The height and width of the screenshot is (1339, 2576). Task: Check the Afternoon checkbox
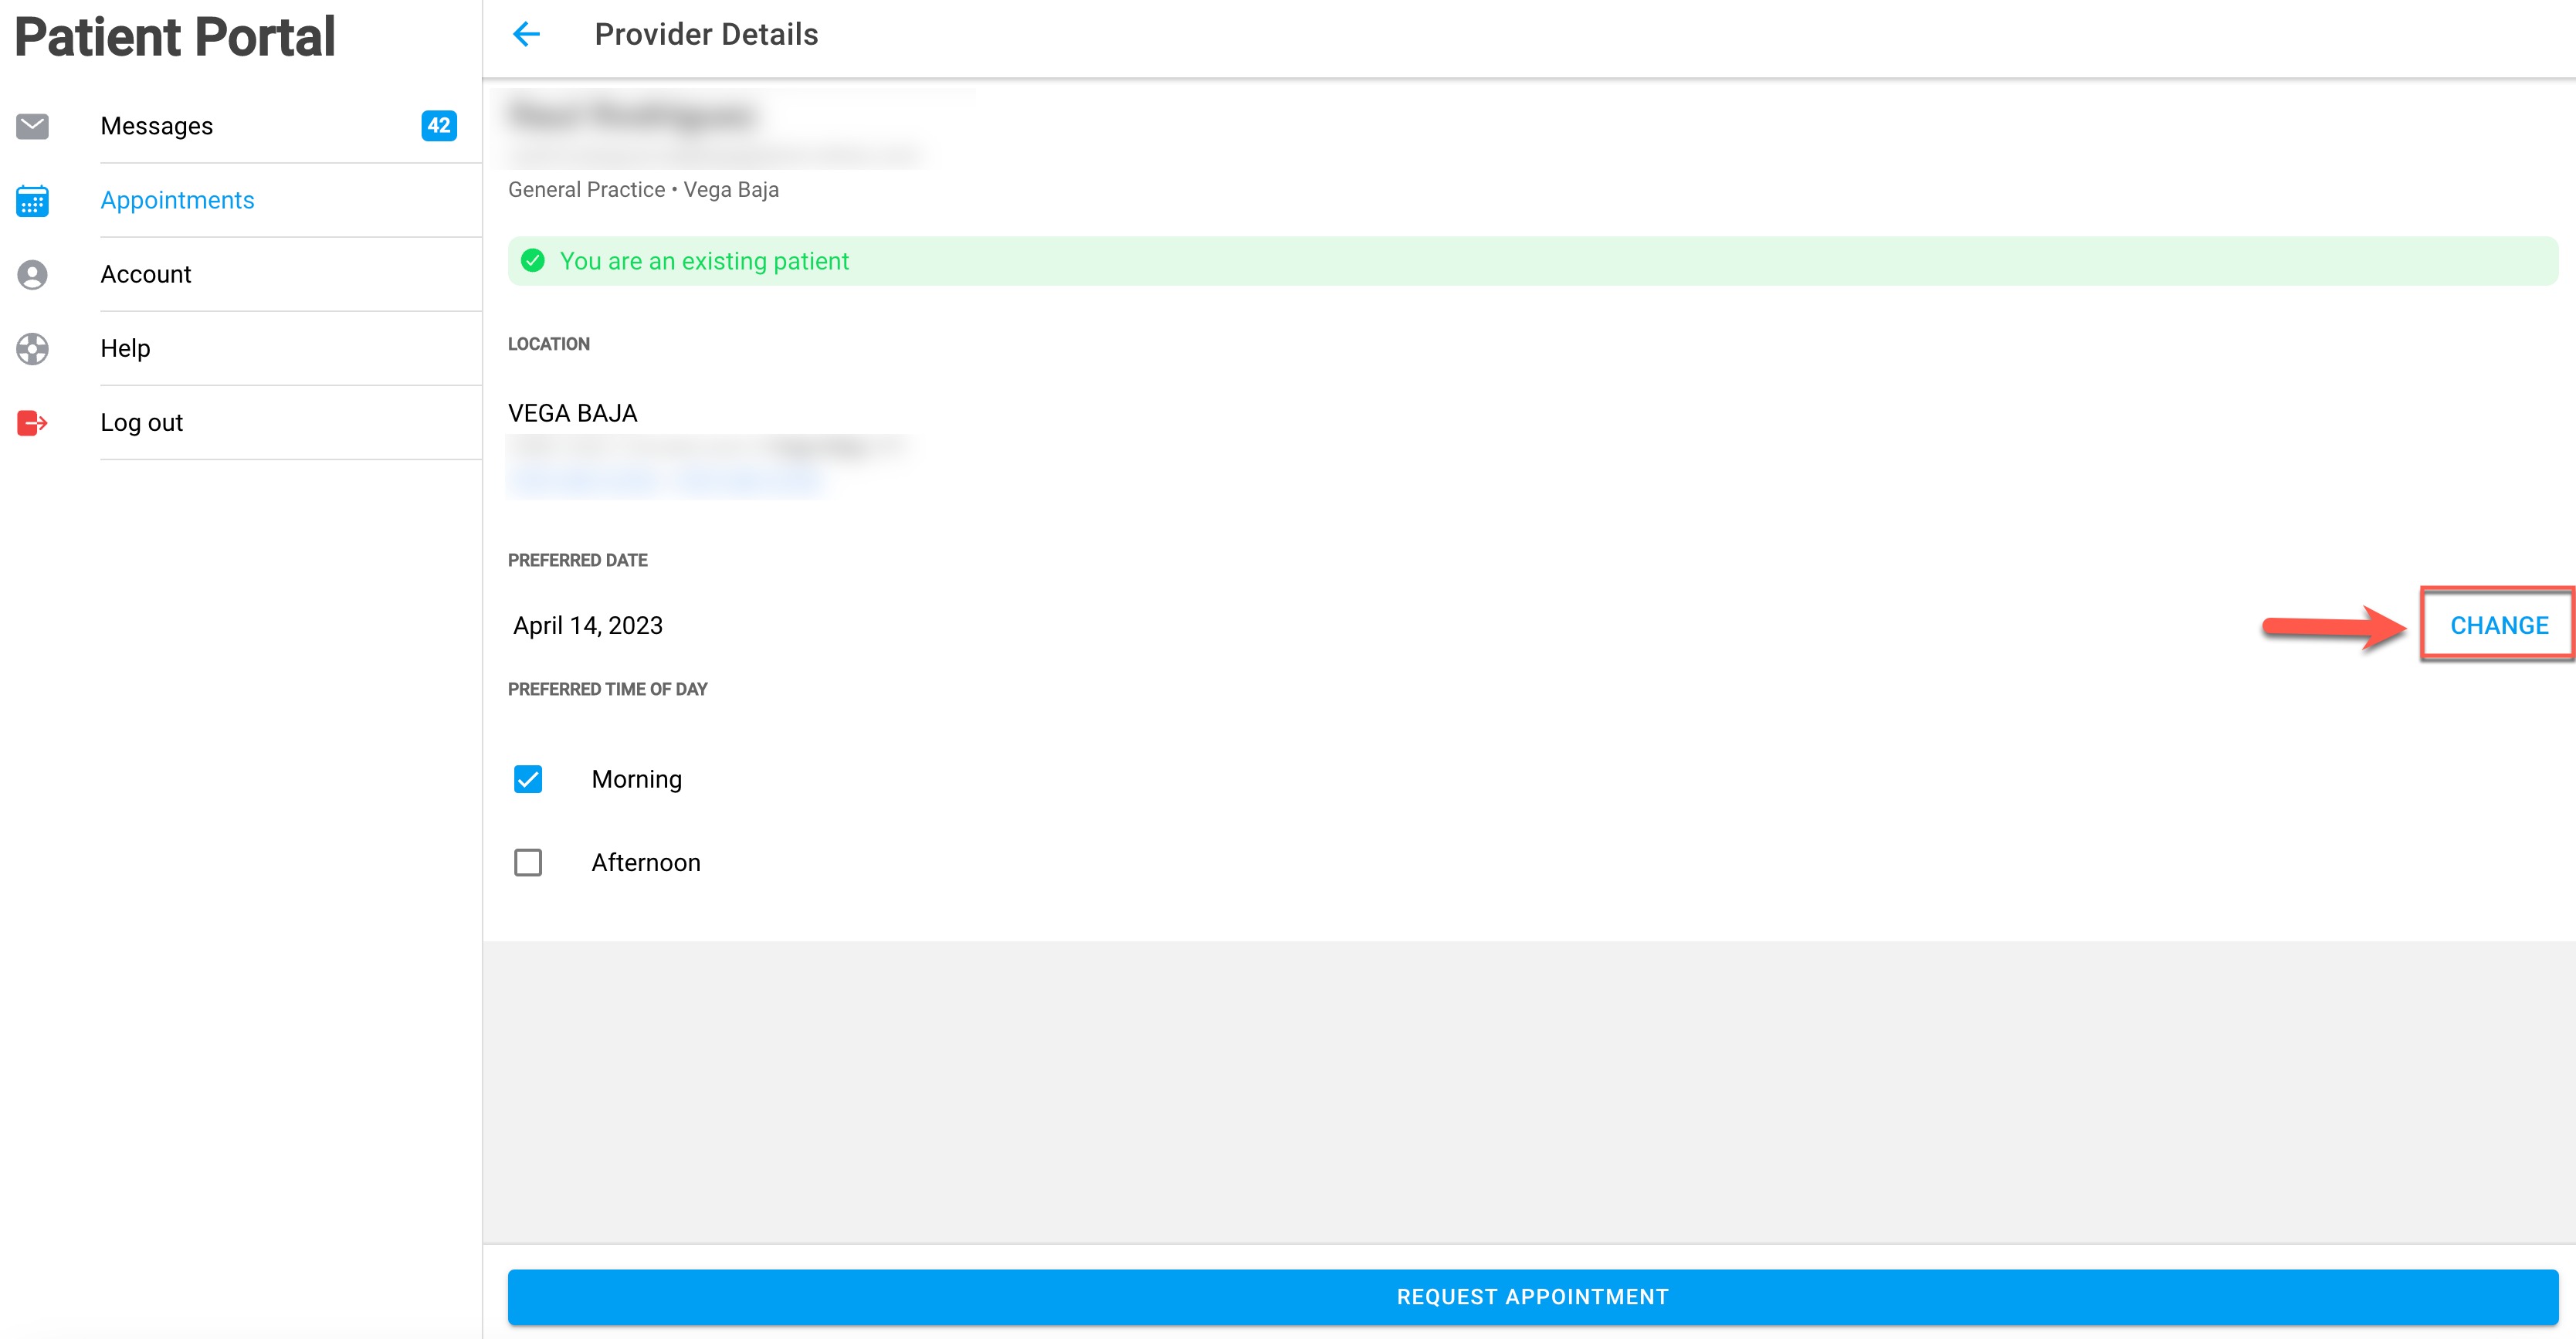[x=528, y=862]
